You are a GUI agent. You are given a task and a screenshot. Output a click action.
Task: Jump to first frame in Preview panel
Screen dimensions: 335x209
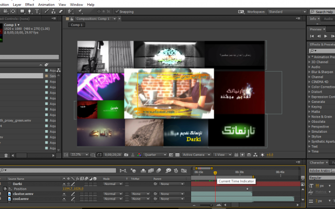coord(312,36)
